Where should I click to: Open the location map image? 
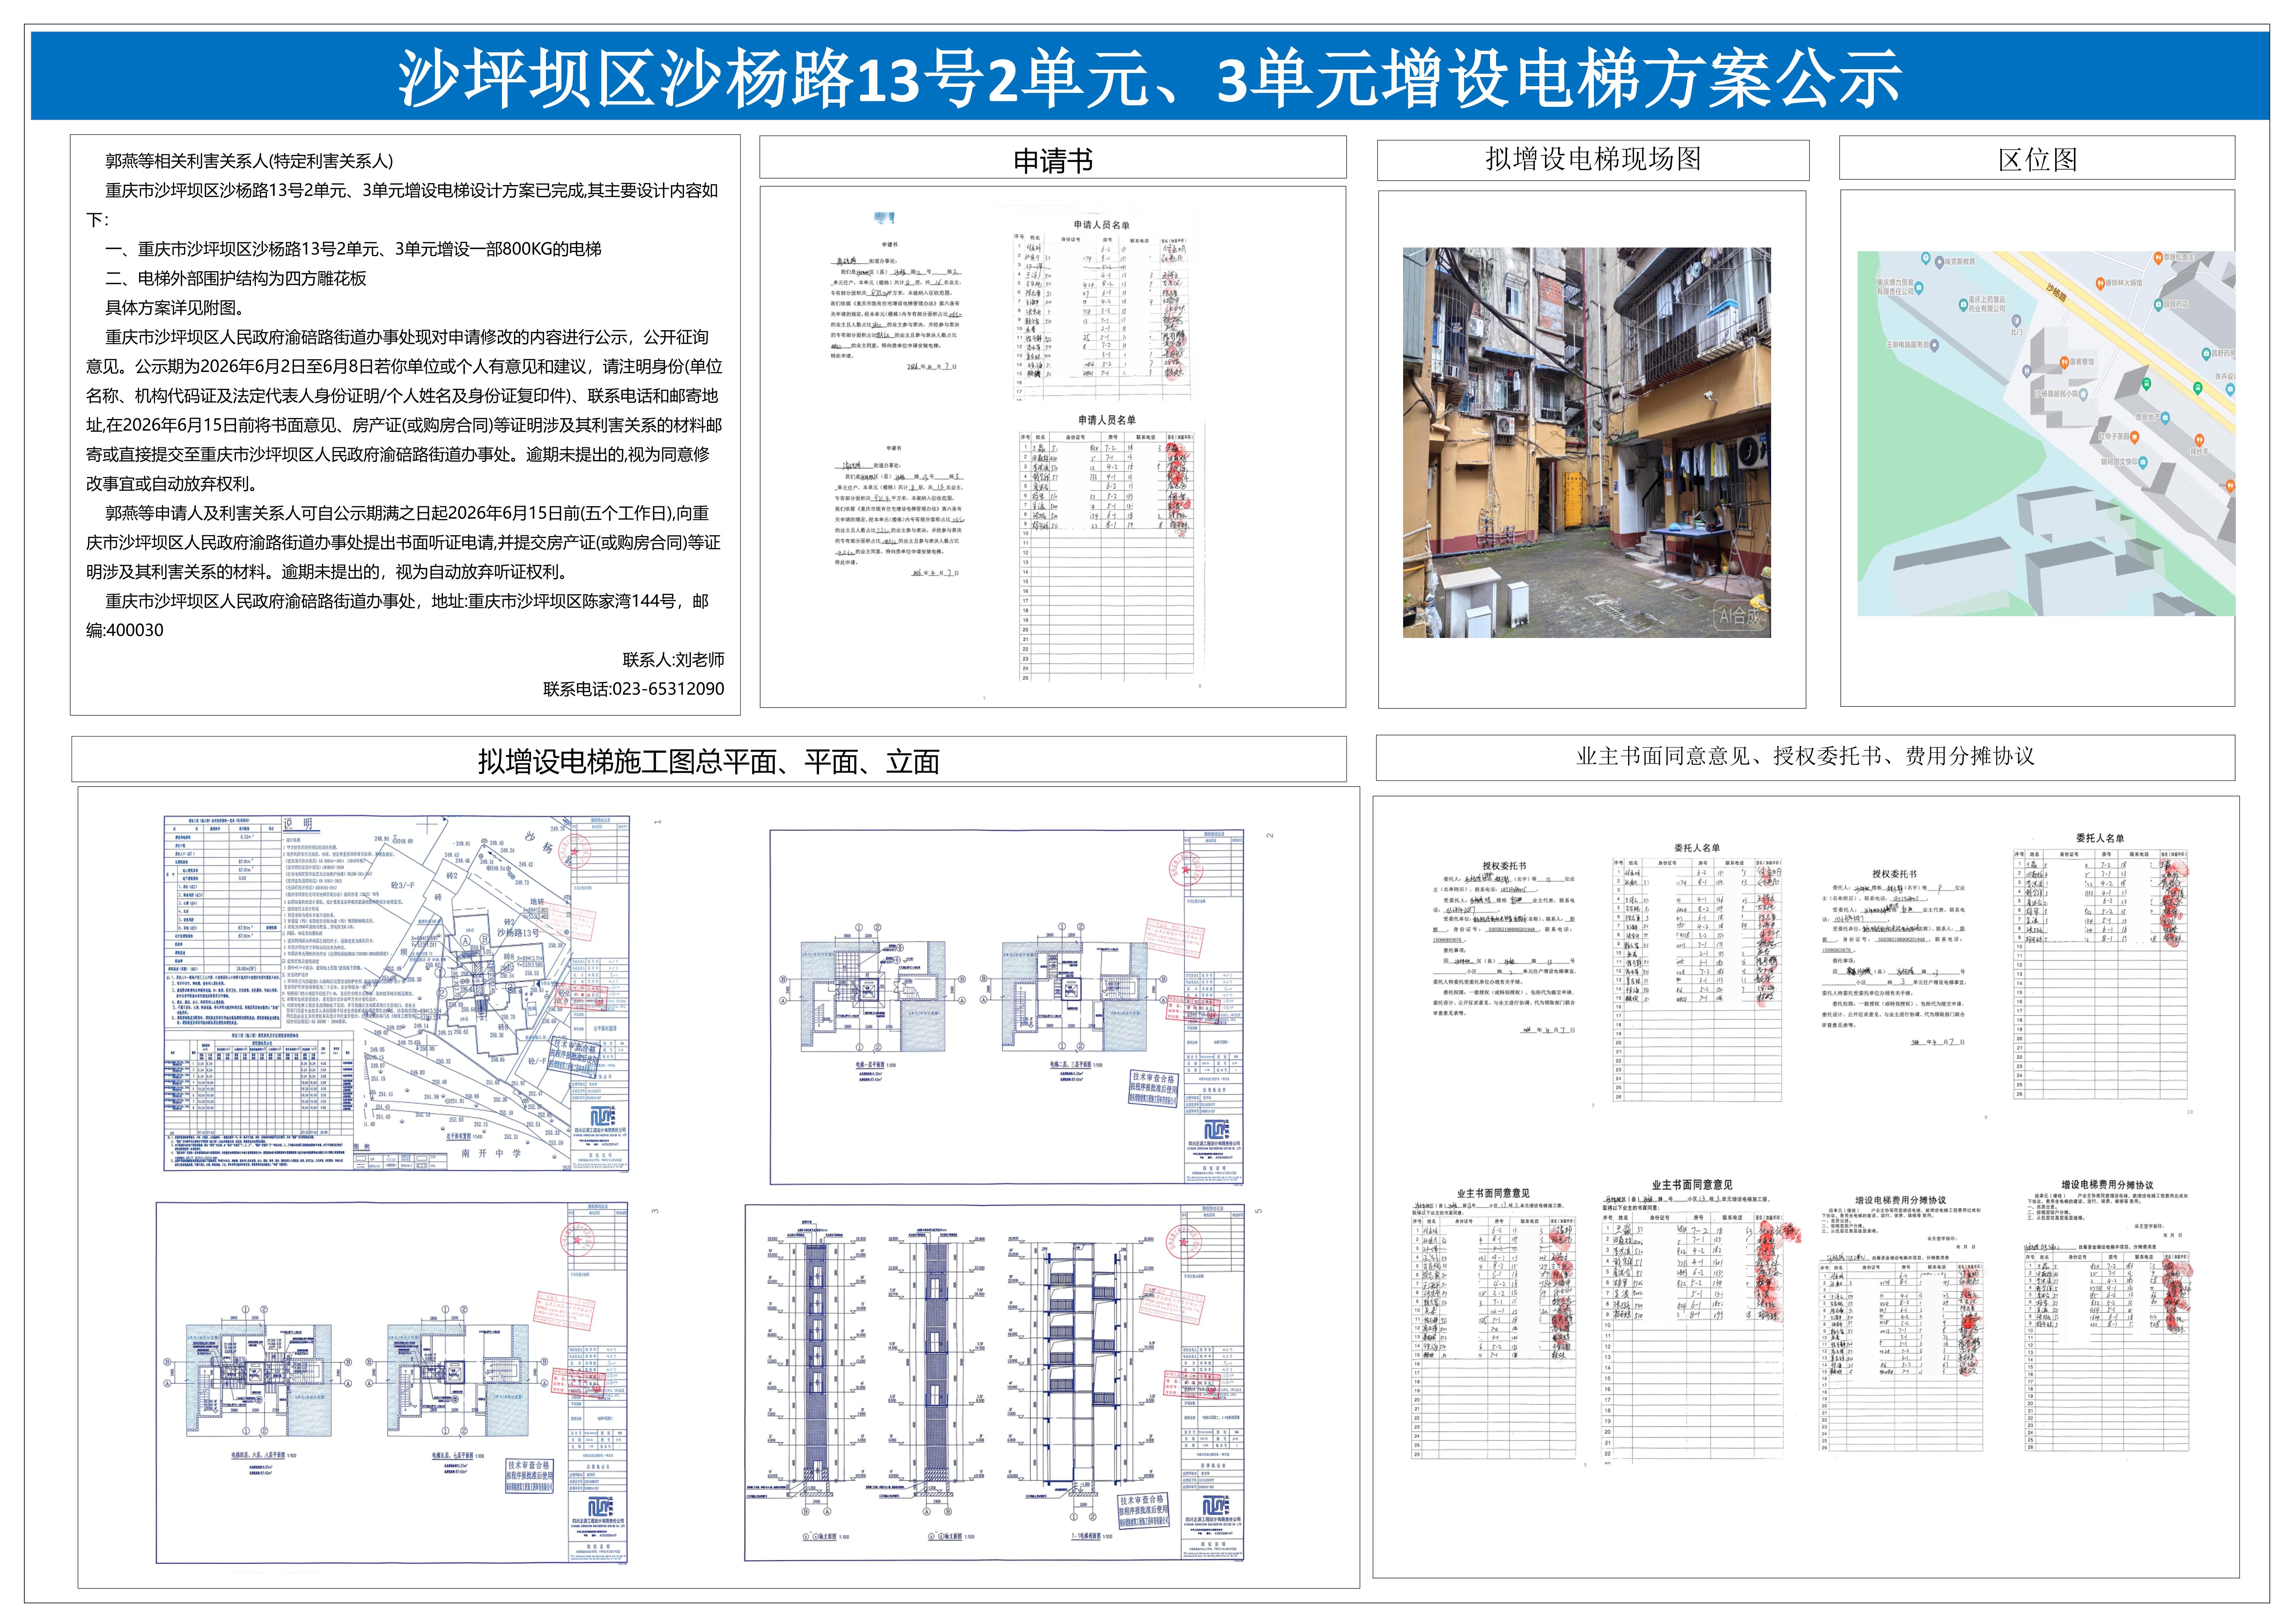(x=2046, y=434)
